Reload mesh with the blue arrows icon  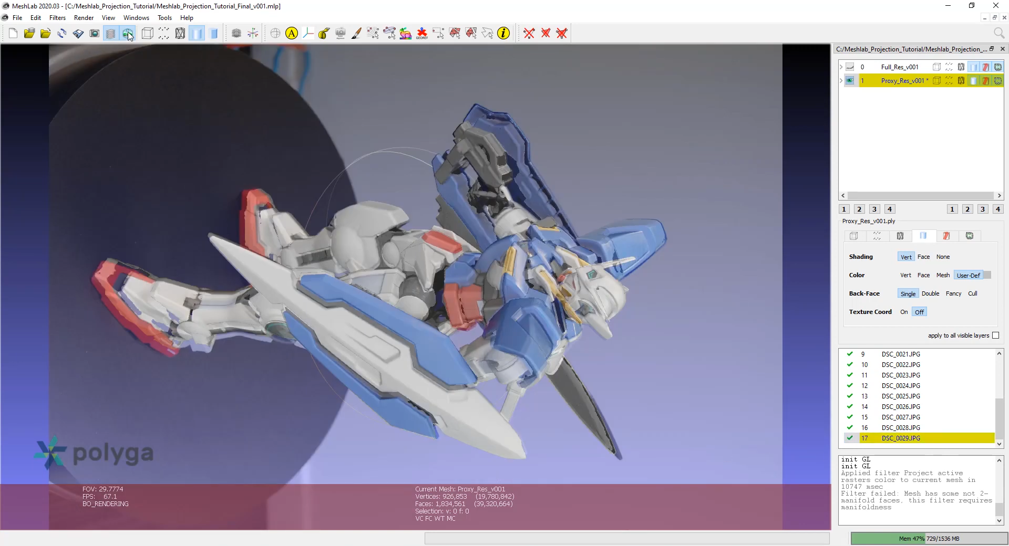click(62, 34)
